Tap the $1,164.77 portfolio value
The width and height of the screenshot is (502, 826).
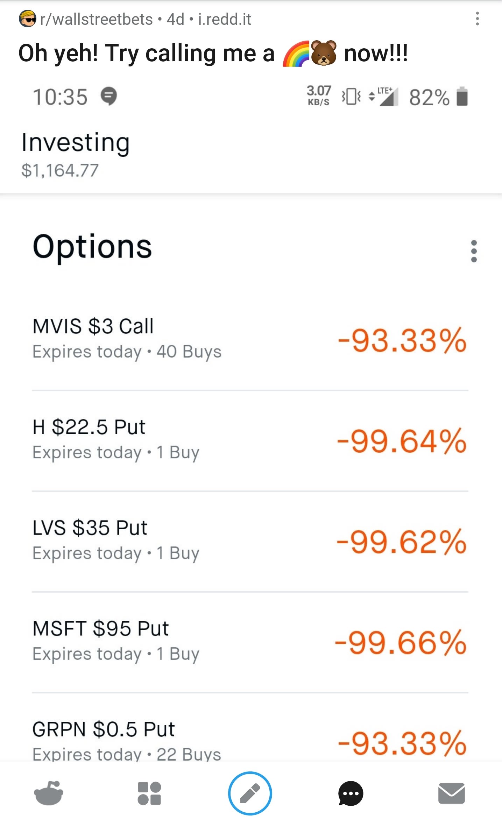tap(60, 171)
